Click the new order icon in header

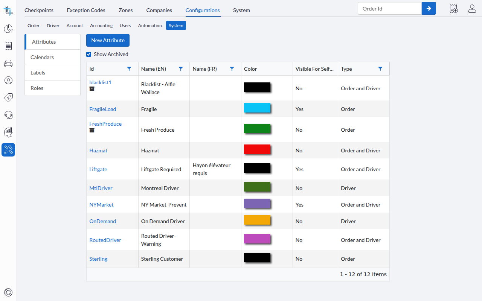tap(454, 9)
